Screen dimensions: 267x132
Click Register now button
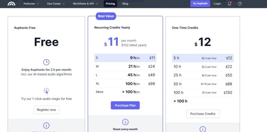click(x=46, y=110)
